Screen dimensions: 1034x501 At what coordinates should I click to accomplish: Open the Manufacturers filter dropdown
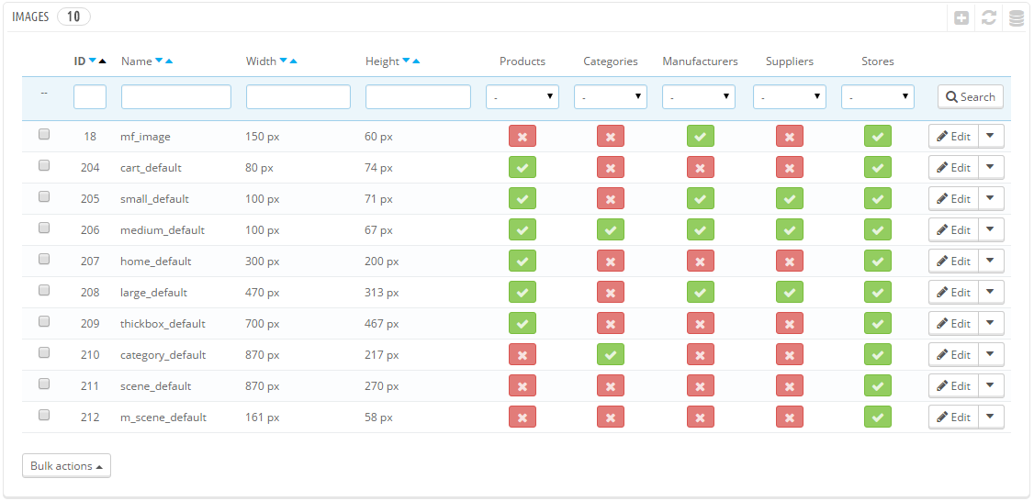pos(699,97)
